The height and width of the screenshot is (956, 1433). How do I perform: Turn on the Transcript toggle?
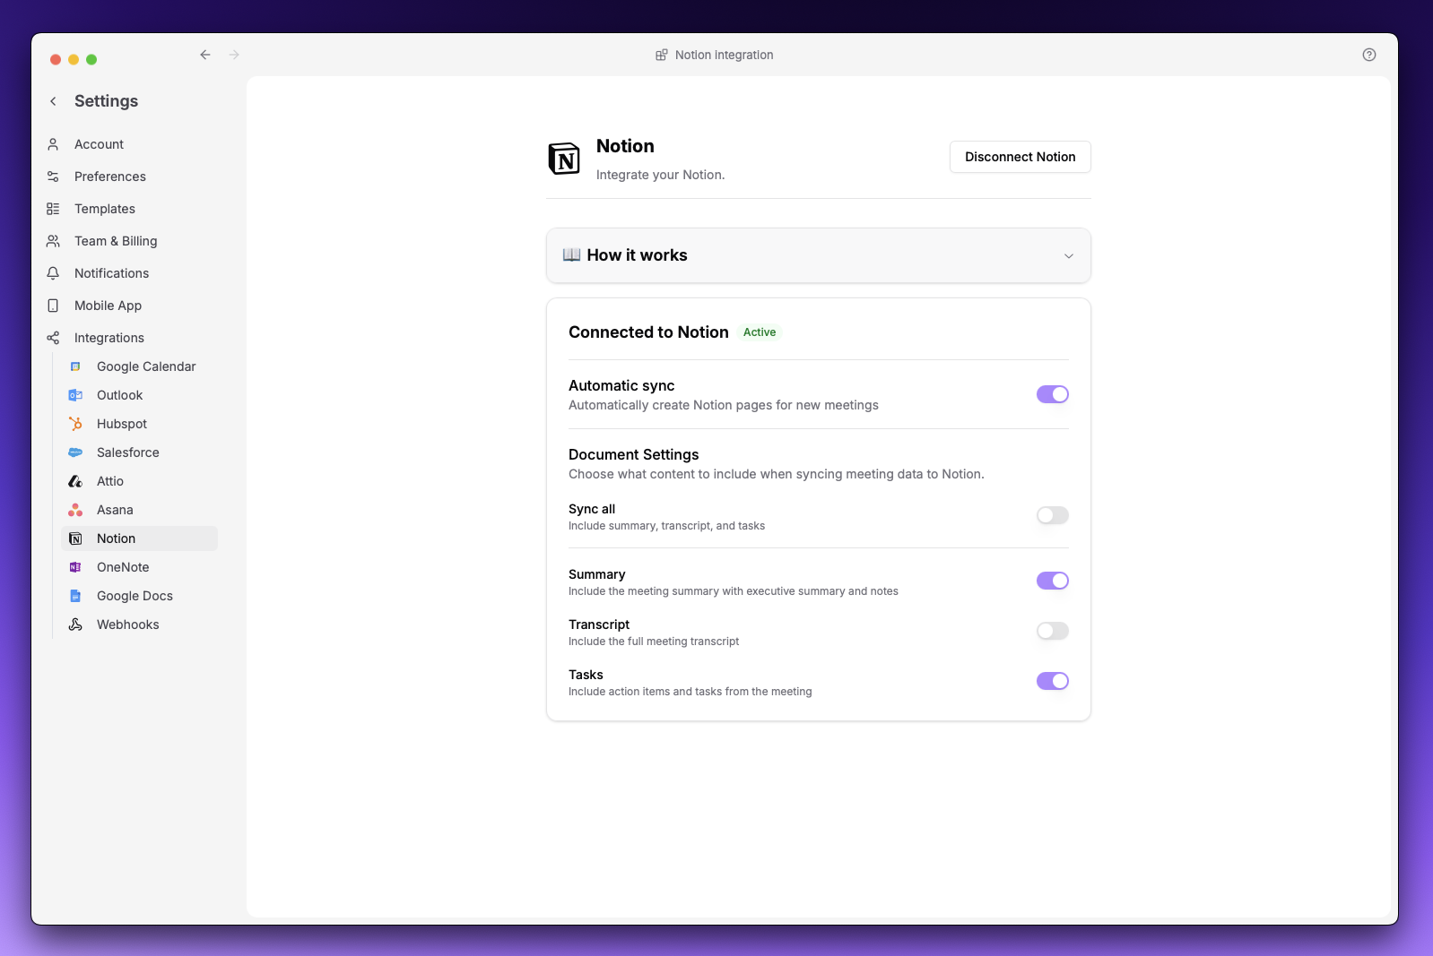tap(1052, 631)
